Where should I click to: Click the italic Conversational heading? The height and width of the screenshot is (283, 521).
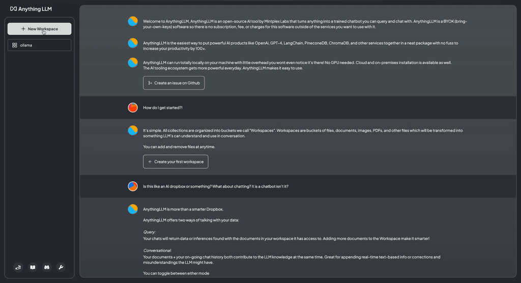coord(158,250)
